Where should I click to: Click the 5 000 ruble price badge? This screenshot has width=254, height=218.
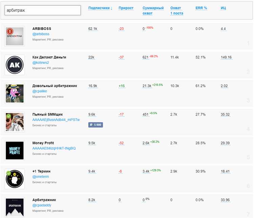click(96, 125)
